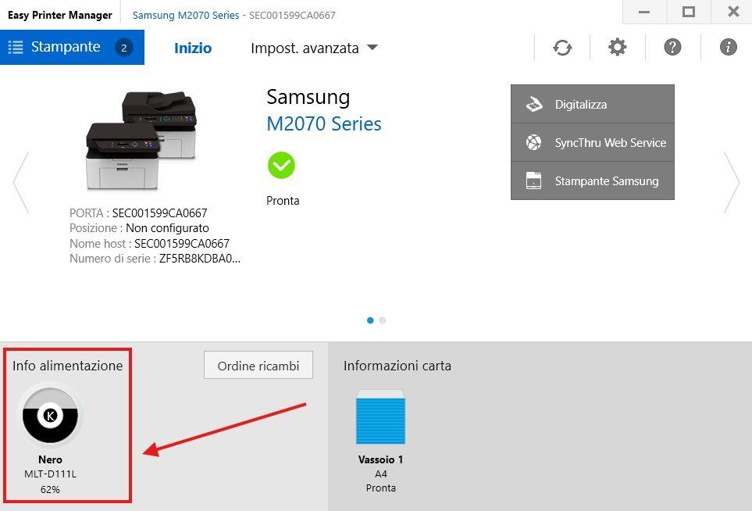
Task: Open SyncThru Web Service
Action: 592,142
